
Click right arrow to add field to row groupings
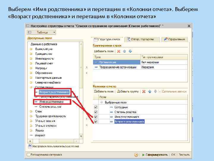tap(87, 67)
